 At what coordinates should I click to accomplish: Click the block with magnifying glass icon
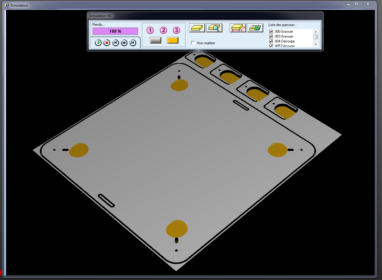pyautogui.click(x=214, y=28)
